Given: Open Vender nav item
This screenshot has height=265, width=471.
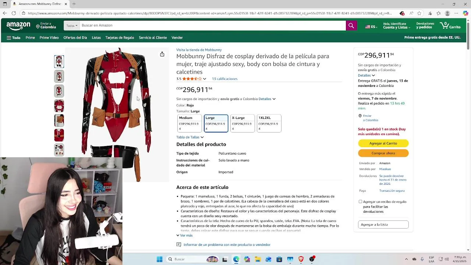Looking at the screenshot, I should (x=177, y=38).
